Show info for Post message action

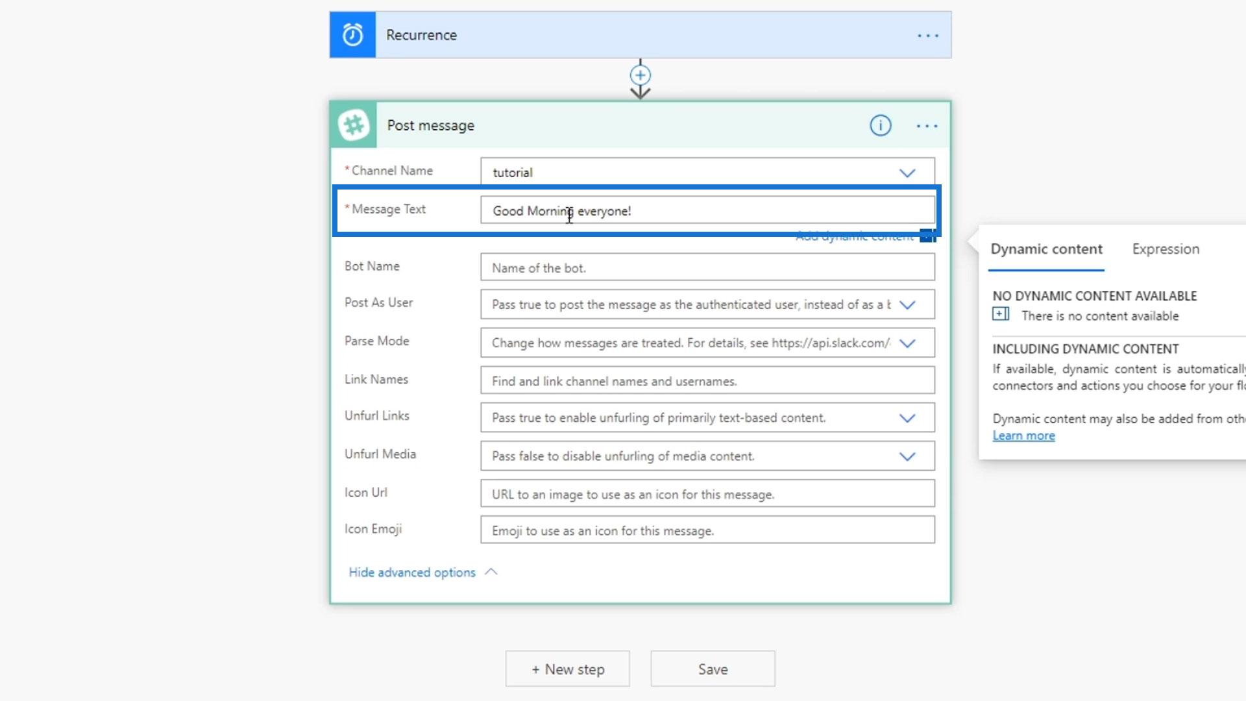tap(880, 125)
